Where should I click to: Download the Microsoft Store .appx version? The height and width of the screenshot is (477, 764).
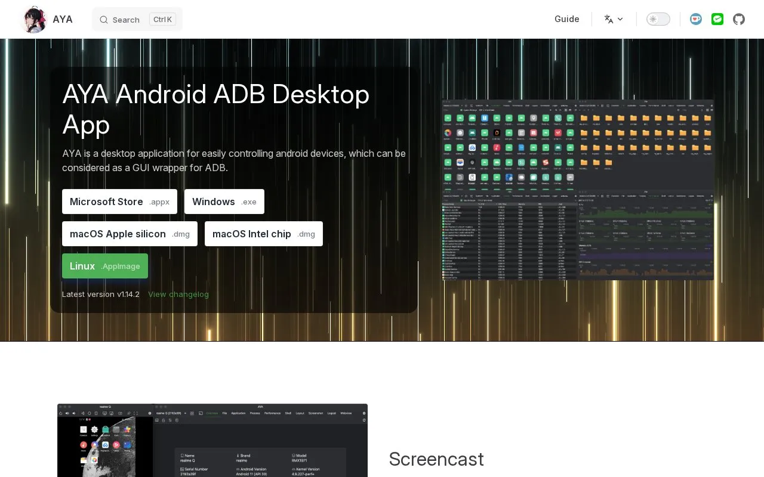pyautogui.click(x=119, y=202)
